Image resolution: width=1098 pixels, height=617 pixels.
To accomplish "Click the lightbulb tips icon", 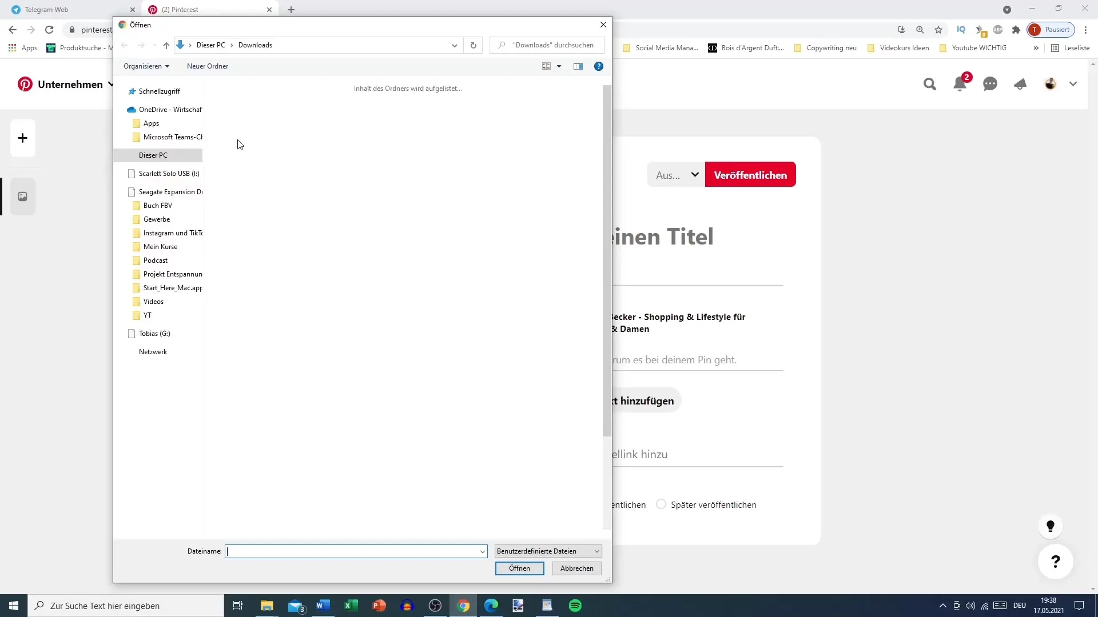I will coord(1050,527).
